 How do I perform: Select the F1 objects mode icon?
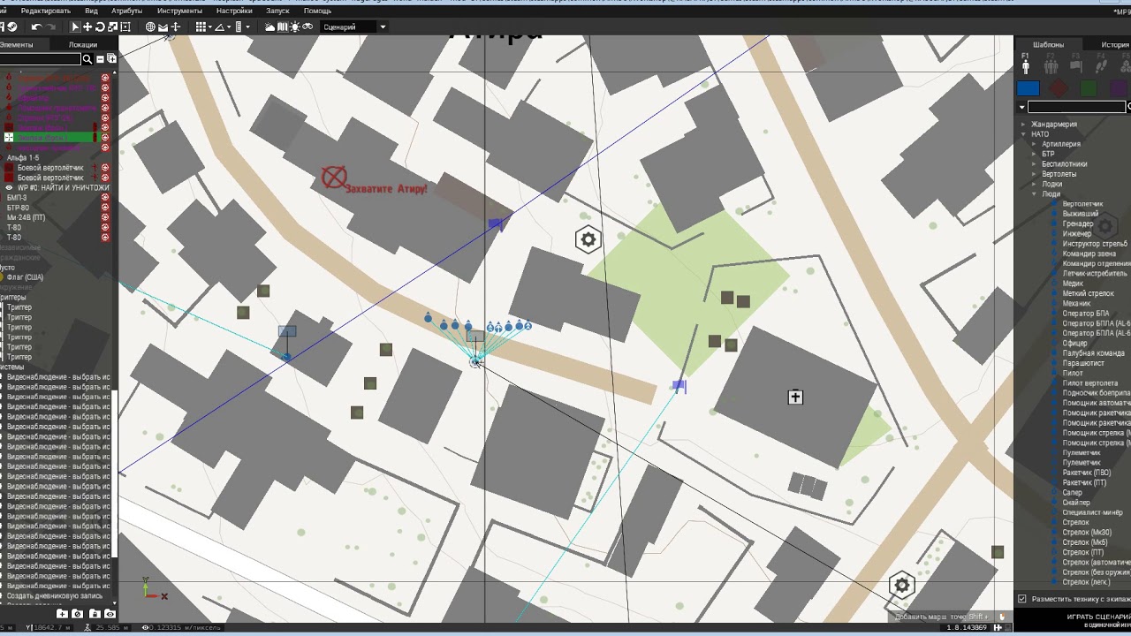point(1026,64)
